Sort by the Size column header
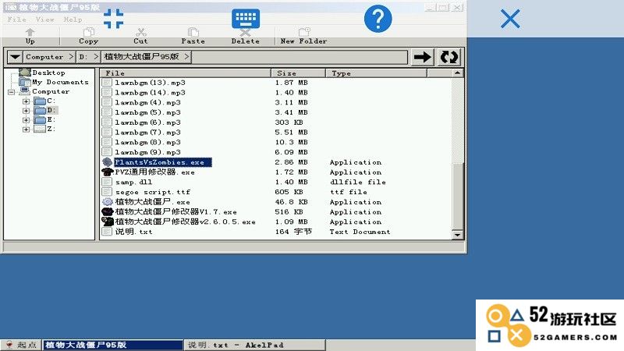Image resolution: width=624 pixels, height=351 pixels. (x=298, y=73)
